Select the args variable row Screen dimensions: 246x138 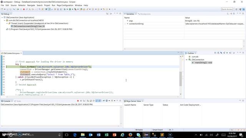point(184,21)
